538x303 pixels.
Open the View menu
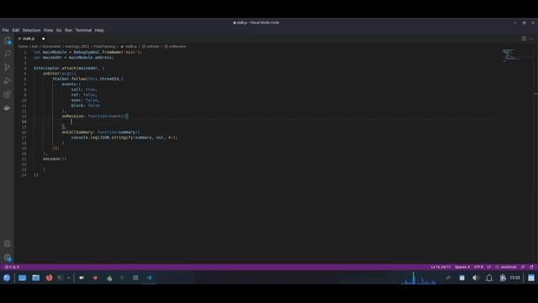tap(49, 30)
